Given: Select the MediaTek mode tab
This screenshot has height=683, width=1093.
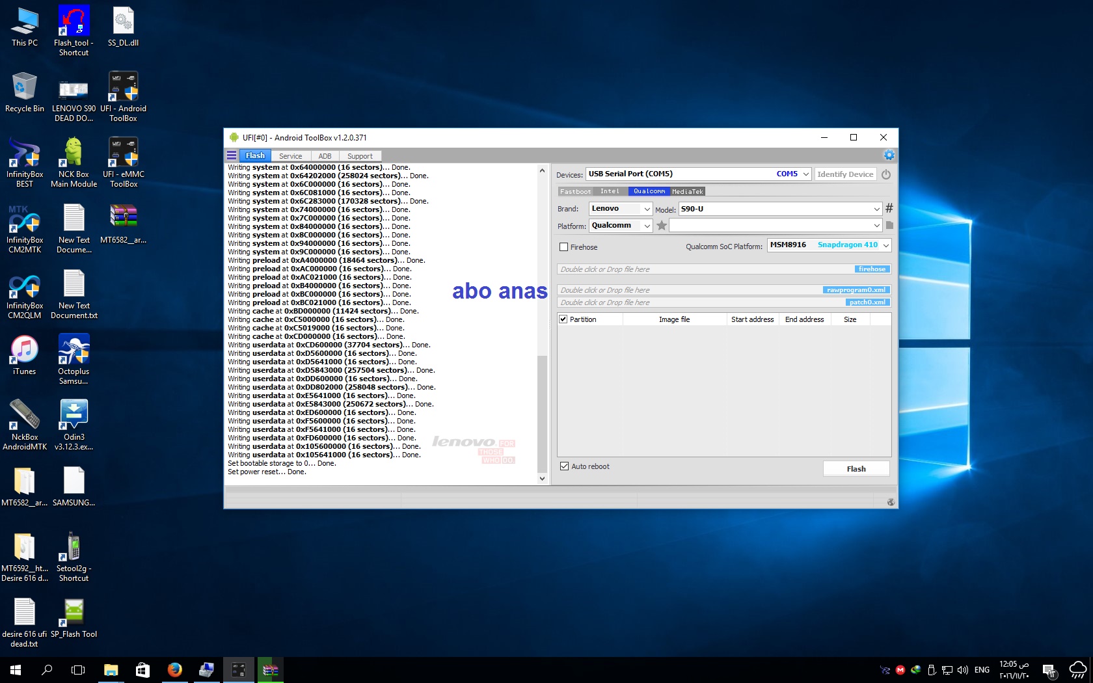Looking at the screenshot, I should (687, 191).
